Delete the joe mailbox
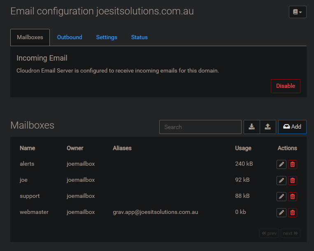Viewport: 314px width, 251px height. click(293, 181)
